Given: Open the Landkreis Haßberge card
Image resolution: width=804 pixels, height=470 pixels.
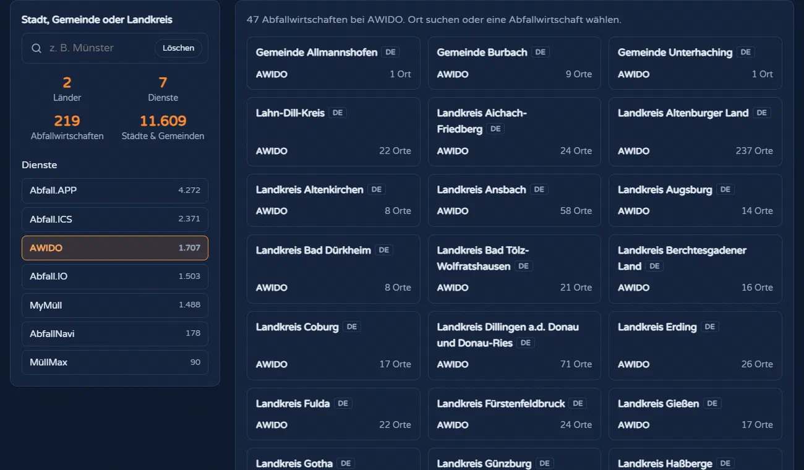Looking at the screenshot, I should click(695, 459).
